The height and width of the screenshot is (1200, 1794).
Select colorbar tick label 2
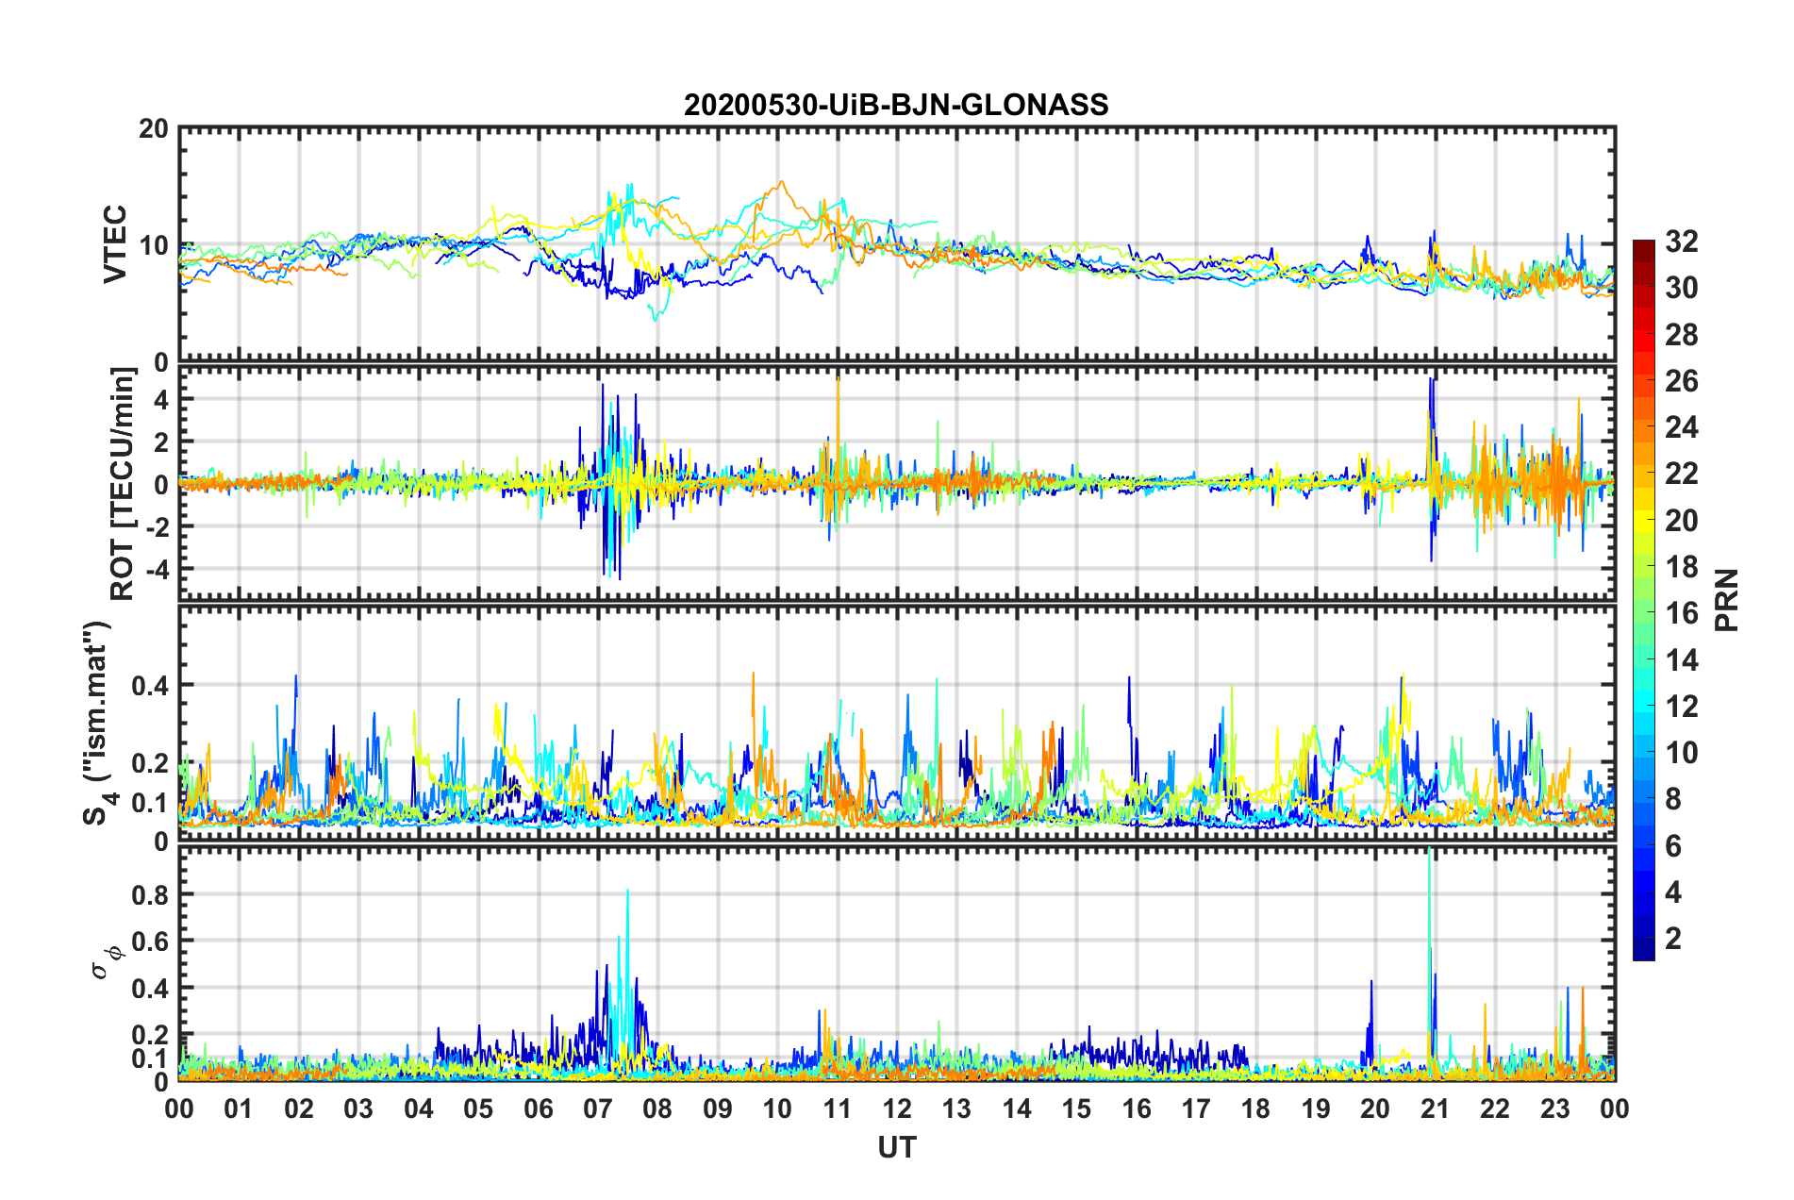coord(1673,938)
